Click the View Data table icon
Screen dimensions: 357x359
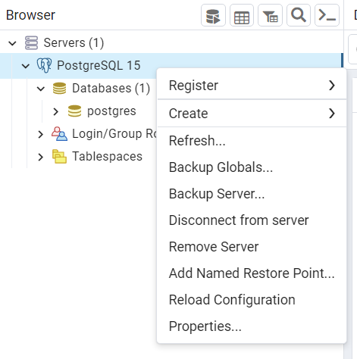point(242,15)
